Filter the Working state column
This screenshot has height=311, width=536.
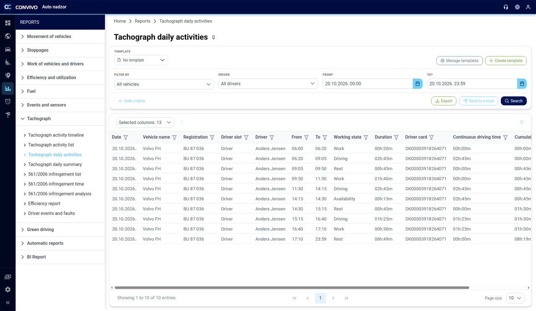coord(366,137)
